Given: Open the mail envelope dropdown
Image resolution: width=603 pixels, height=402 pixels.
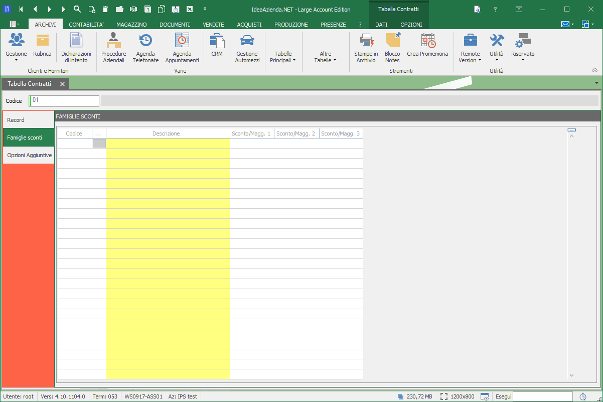Looking at the screenshot, I should coord(567,24).
